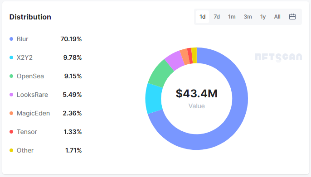
Task: Select the Tensor legend label
Action: 27,132
